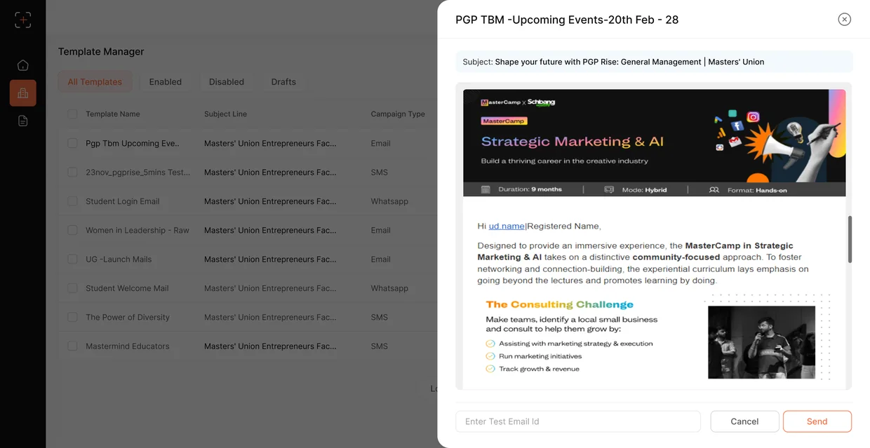The image size is (870, 448).
Task: Click Whatsapp type in Student Login Email row
Action: coord(389,201)
